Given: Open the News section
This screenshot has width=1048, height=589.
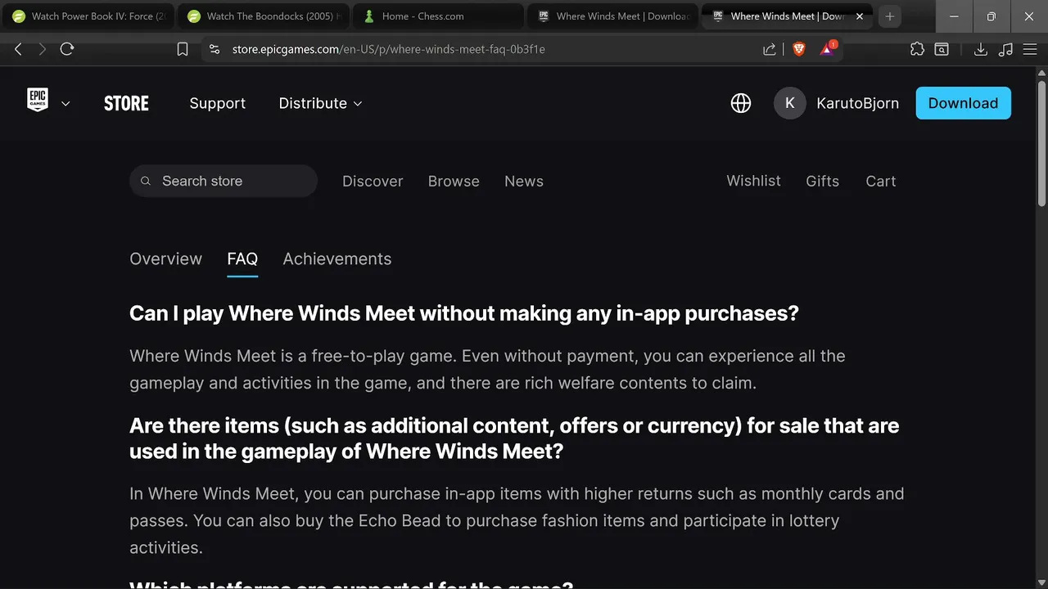Looking at the screenshot, I should point(524,182).
